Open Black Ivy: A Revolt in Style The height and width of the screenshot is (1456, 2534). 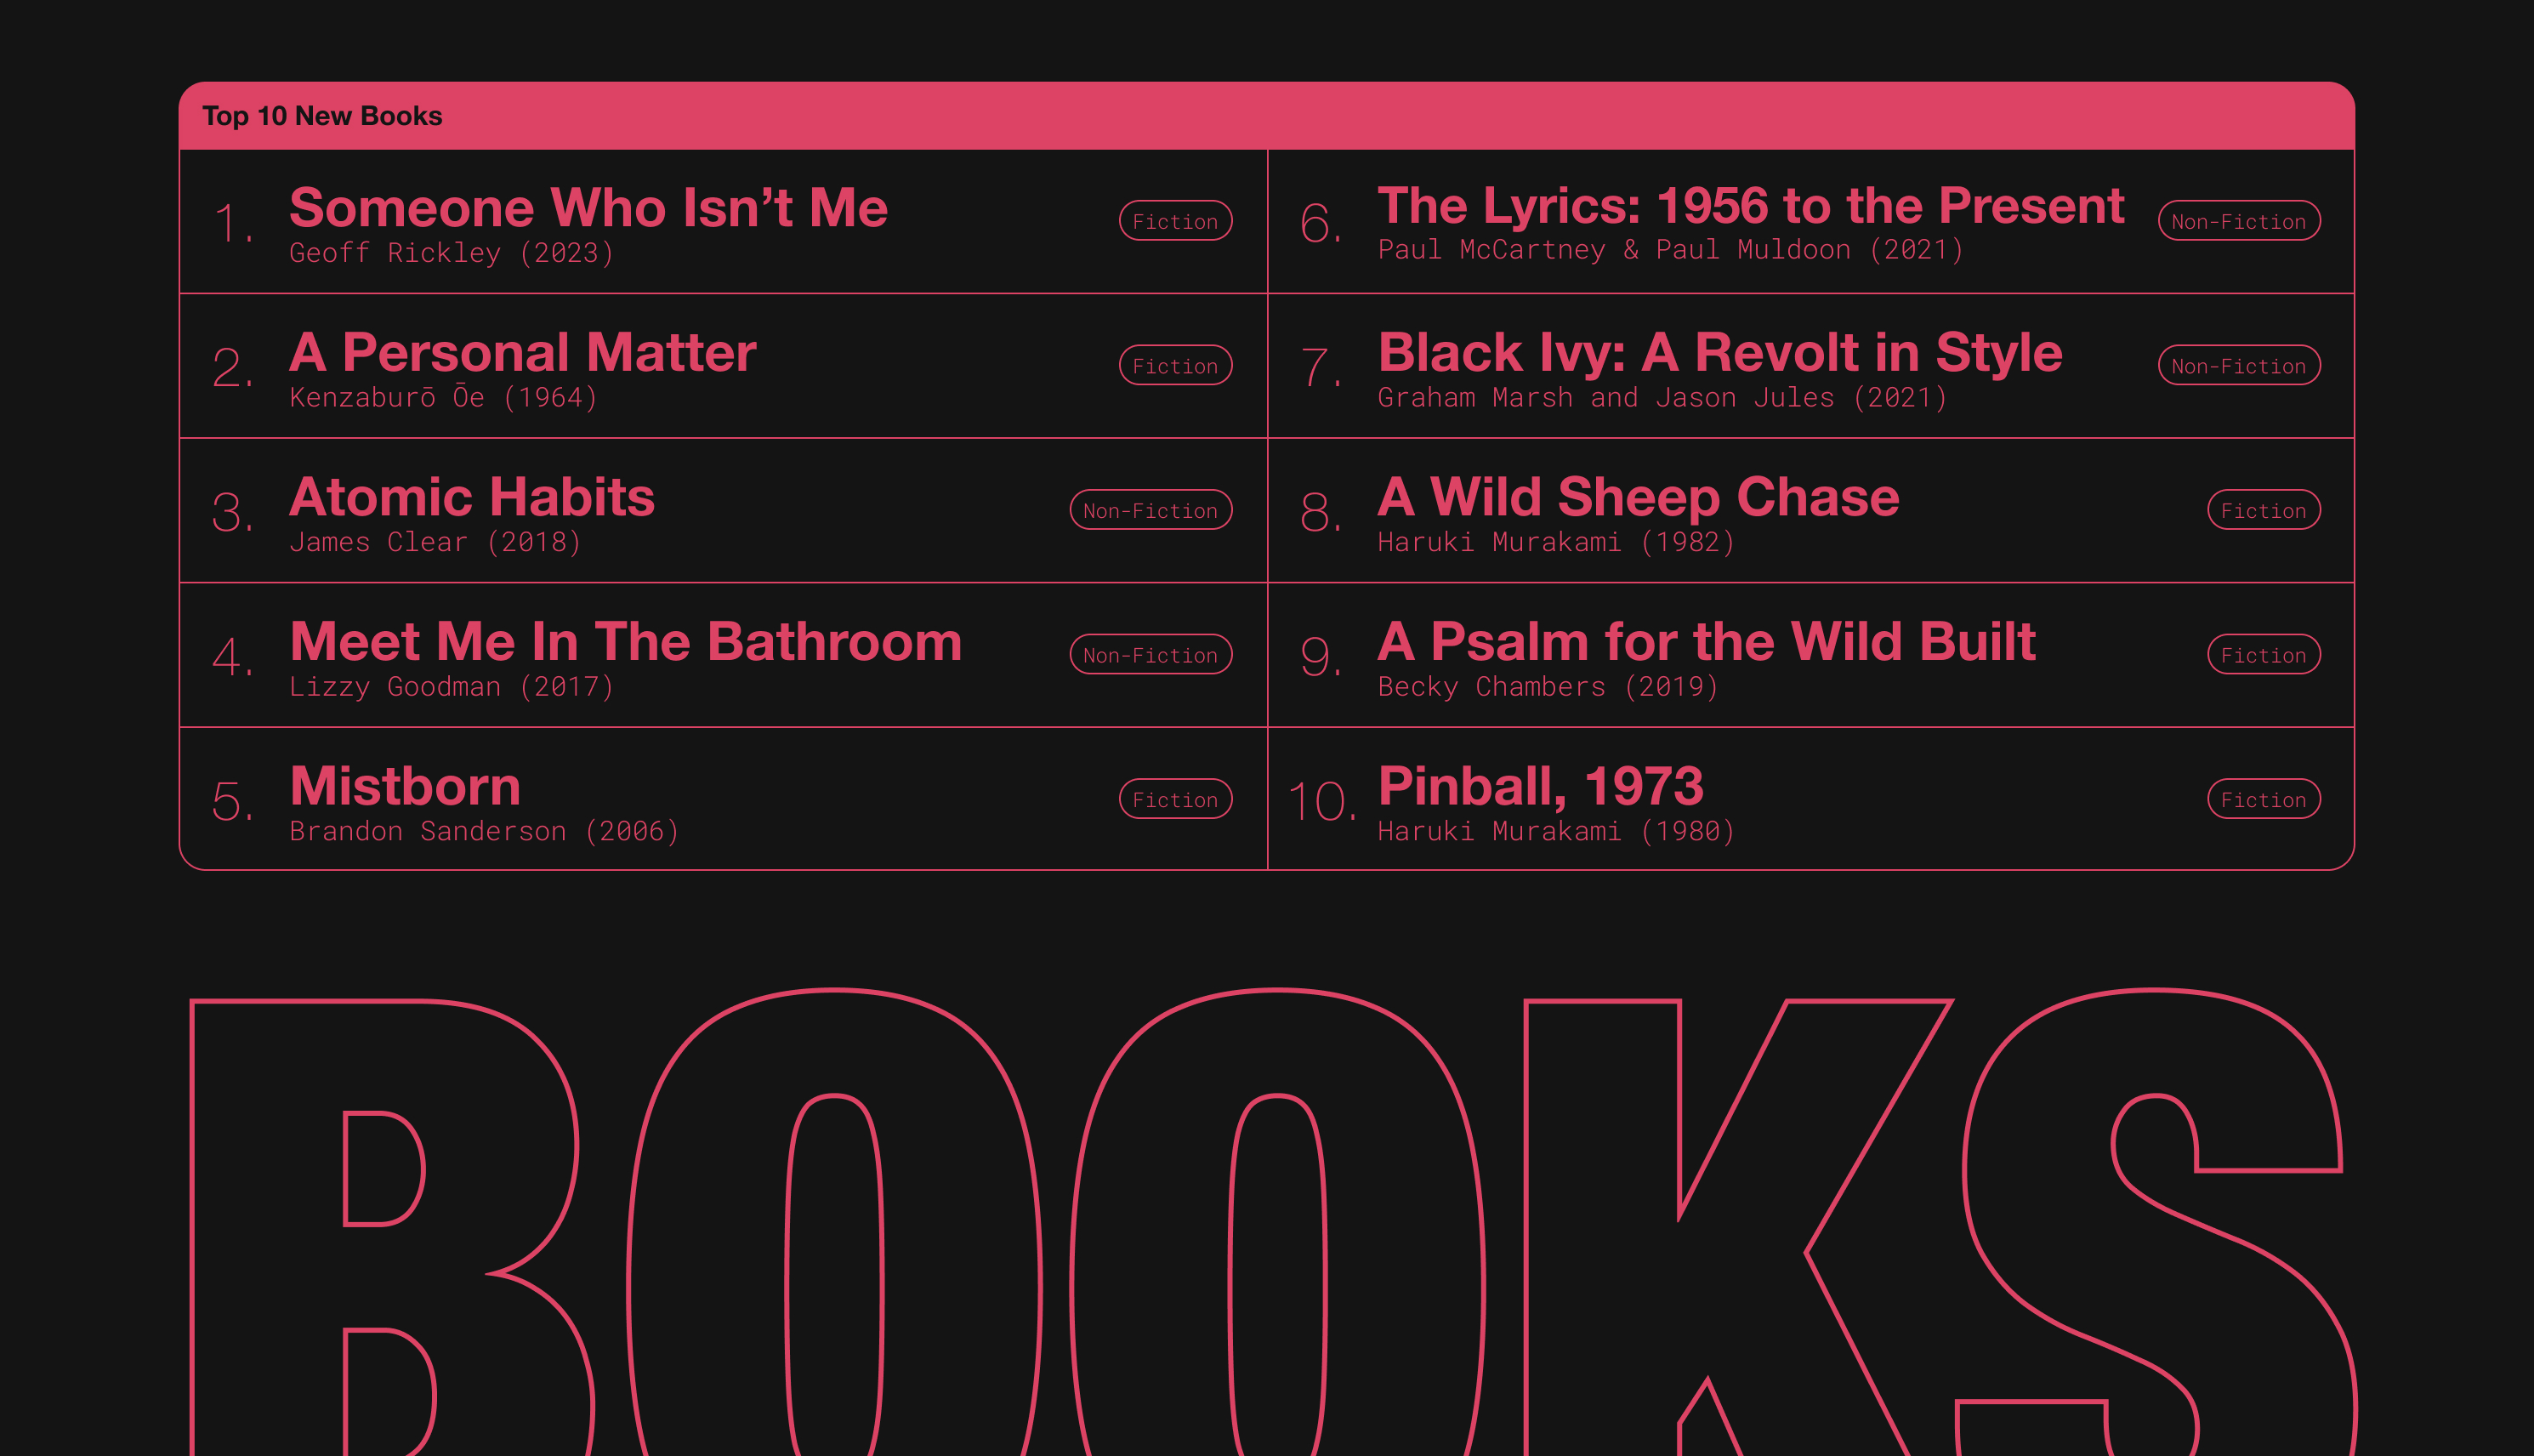coord(1719,352)
